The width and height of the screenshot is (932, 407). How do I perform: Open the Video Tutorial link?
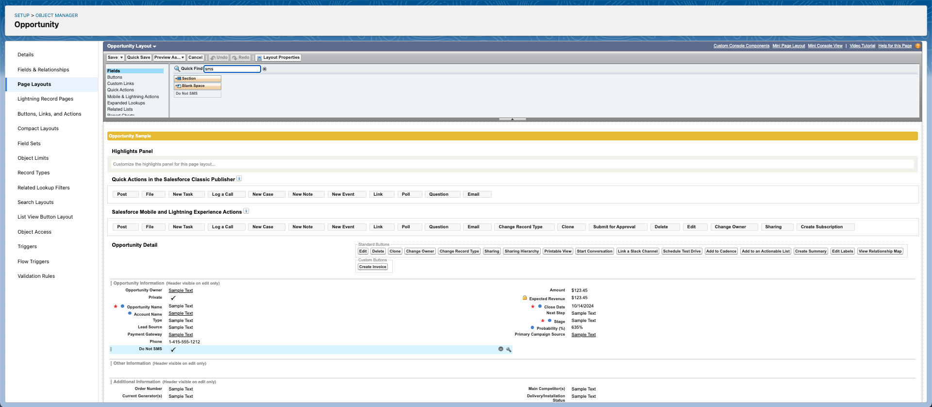pyautogui.click(x=862, y=46)
